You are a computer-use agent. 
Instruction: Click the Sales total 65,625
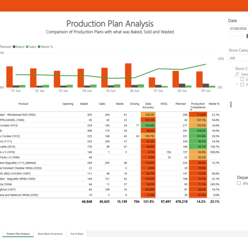click(104, 201)
